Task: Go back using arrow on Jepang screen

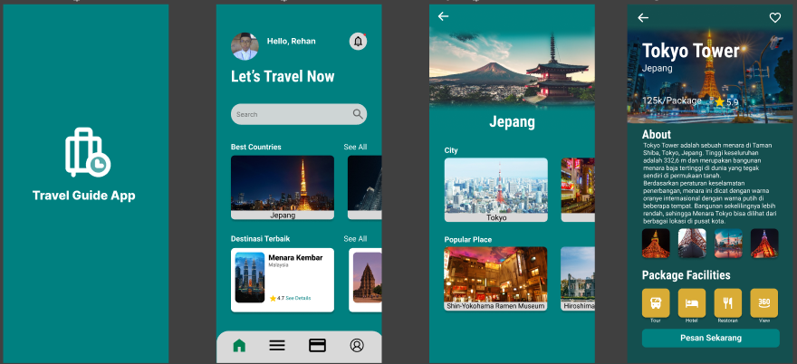Action: point(443,16)
